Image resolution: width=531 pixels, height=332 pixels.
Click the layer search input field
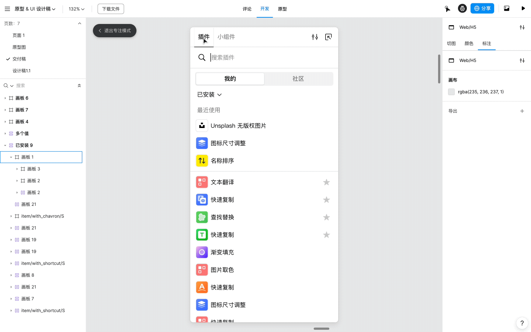[44, 86]
